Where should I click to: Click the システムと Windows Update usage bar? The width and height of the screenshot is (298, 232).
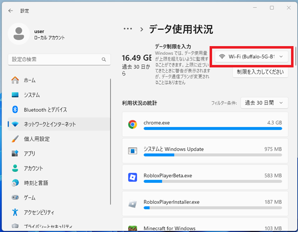coord(213,155)
